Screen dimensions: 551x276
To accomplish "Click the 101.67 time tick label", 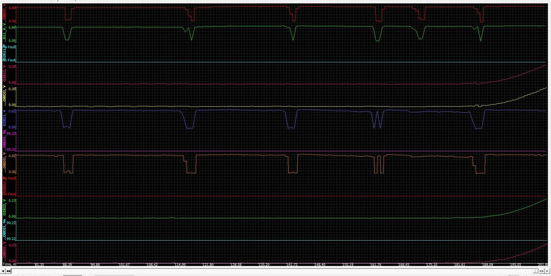I will [124, 265].
